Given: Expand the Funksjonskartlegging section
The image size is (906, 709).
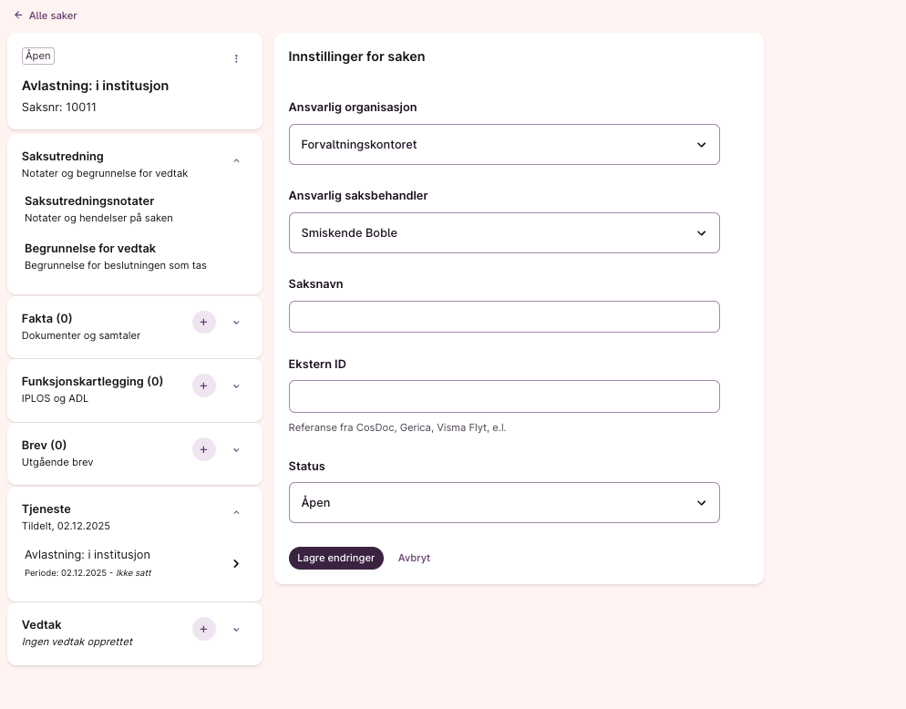Looking at the screenshot, I should coord(236,386).
